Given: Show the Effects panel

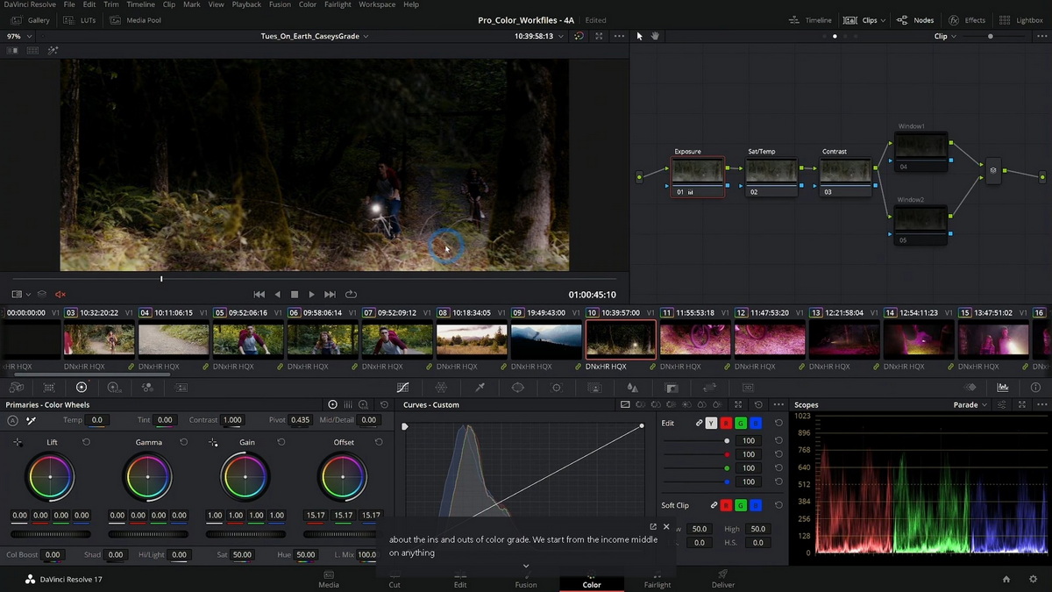Looking at the screenshot, I should click(x=967, y=20).
